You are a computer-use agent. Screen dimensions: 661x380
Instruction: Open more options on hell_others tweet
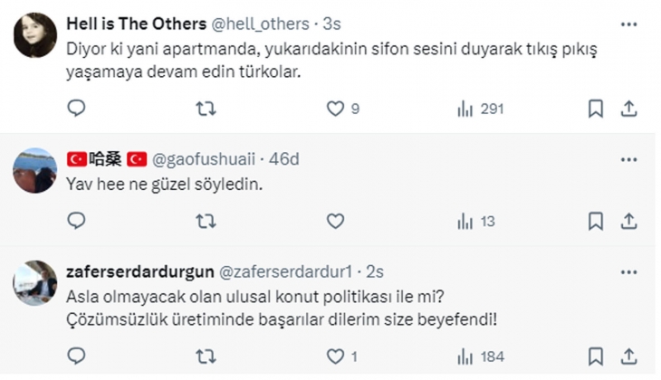[628, 23]
